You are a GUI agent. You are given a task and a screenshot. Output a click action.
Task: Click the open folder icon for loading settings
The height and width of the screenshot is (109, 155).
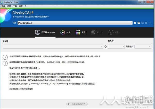click(x=139, y=23)
